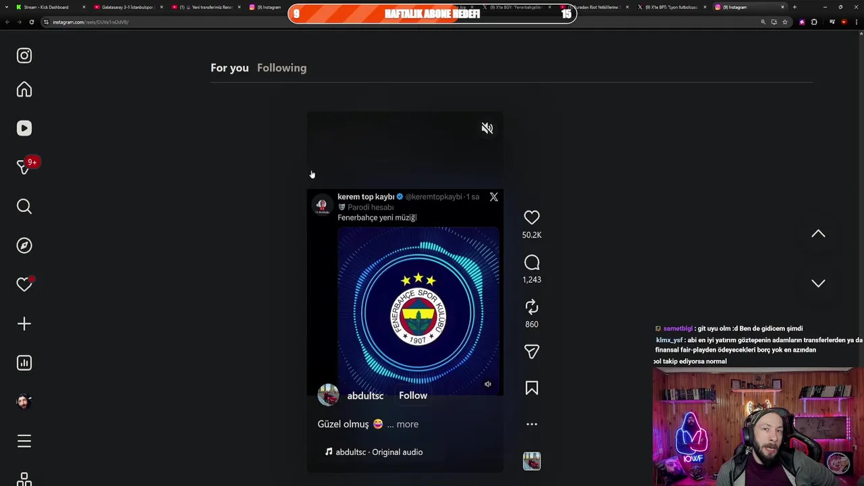Switch to the Following tab
864x486 pixels.
281,67
